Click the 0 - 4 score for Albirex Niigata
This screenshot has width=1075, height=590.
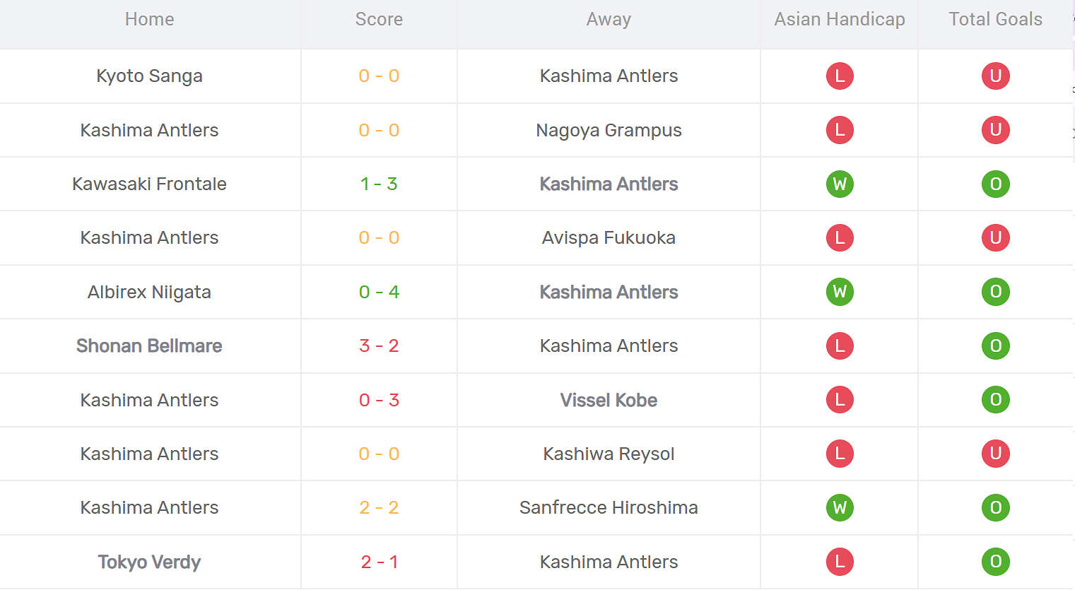point(379,292)
